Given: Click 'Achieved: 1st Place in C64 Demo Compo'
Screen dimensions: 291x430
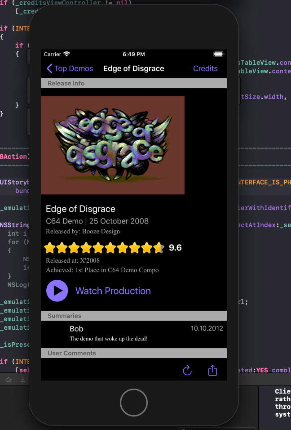Looking at the screenshot, I should (x=102, y=270).
